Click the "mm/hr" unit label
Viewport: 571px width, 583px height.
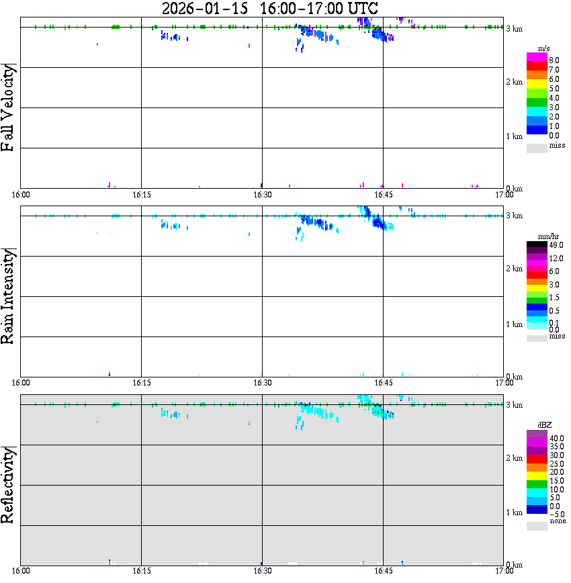(x=548, y=236)
